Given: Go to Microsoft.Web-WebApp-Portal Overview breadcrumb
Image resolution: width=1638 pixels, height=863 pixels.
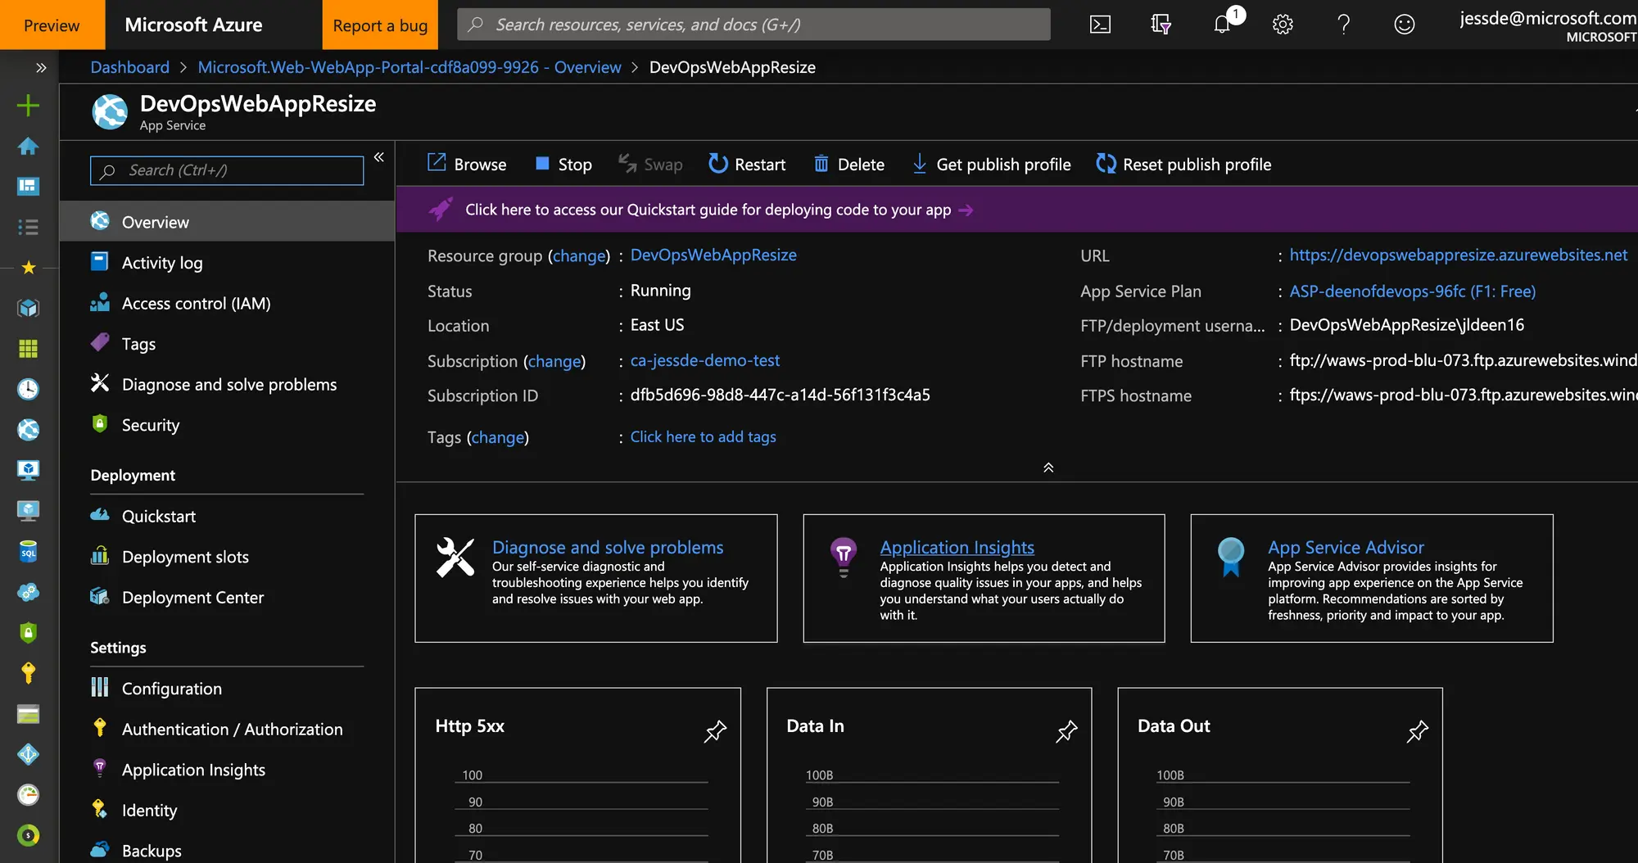Looking at the screenshot, I should coord(409,67).
